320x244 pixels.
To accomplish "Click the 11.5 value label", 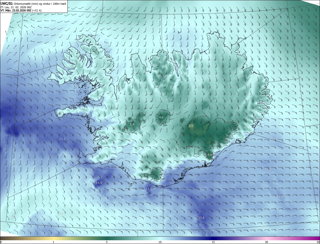I will click(x=275, y=138).
